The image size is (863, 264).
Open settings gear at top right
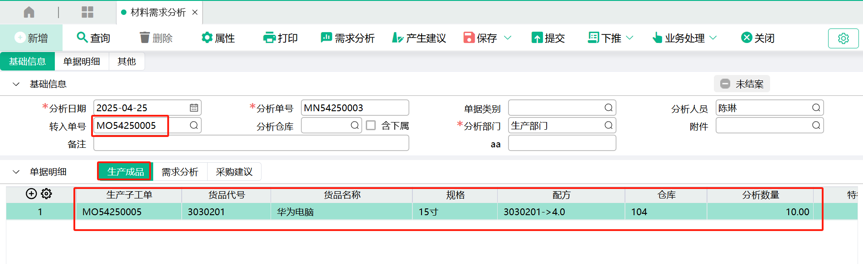pyautogui.click(x=843, y=38)
